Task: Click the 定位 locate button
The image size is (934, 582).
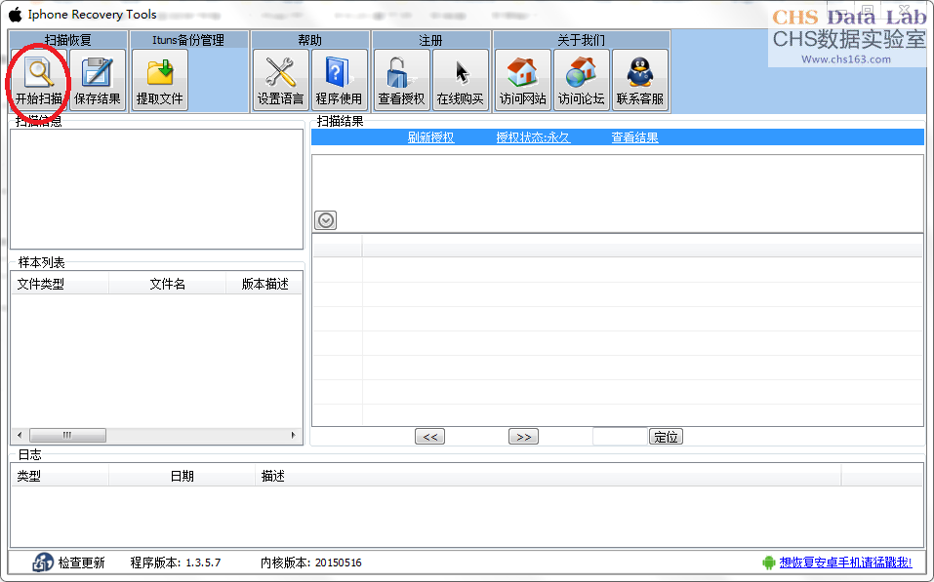Action: pos(666,437)
